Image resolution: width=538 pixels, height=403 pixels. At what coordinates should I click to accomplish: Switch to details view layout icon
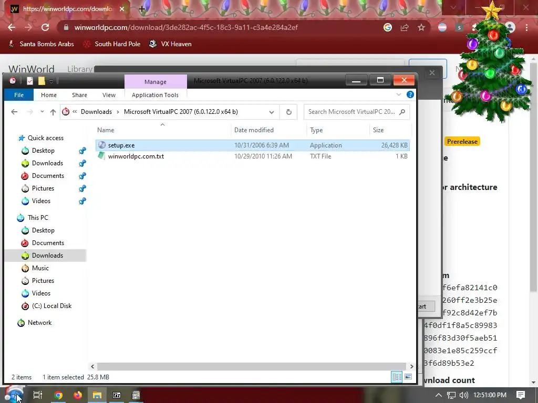click(397, 377)
